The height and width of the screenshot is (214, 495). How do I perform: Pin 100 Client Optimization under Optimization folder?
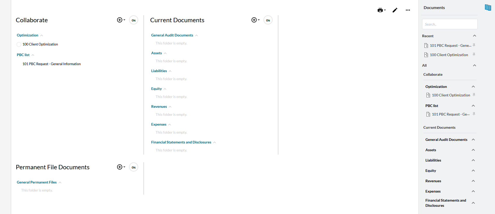(x=474, y=95)
